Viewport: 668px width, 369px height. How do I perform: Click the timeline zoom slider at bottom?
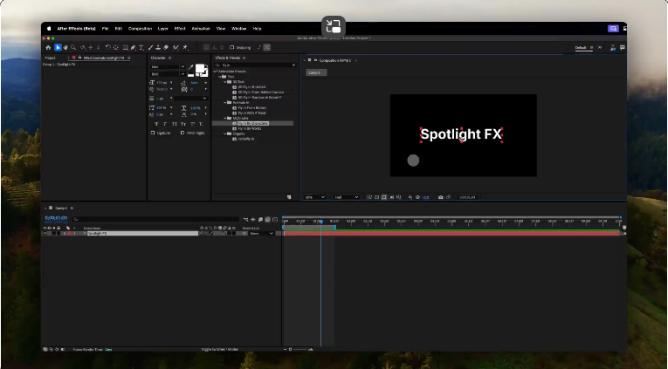[299, 349]
